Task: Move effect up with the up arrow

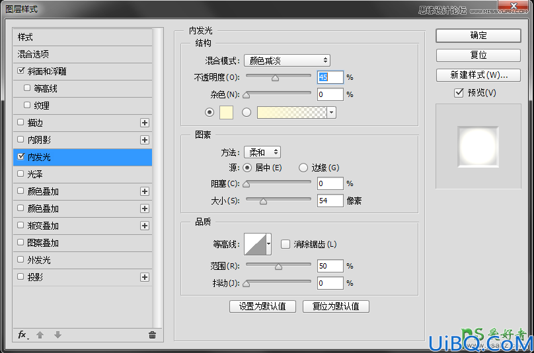Action: pos(40,335)
